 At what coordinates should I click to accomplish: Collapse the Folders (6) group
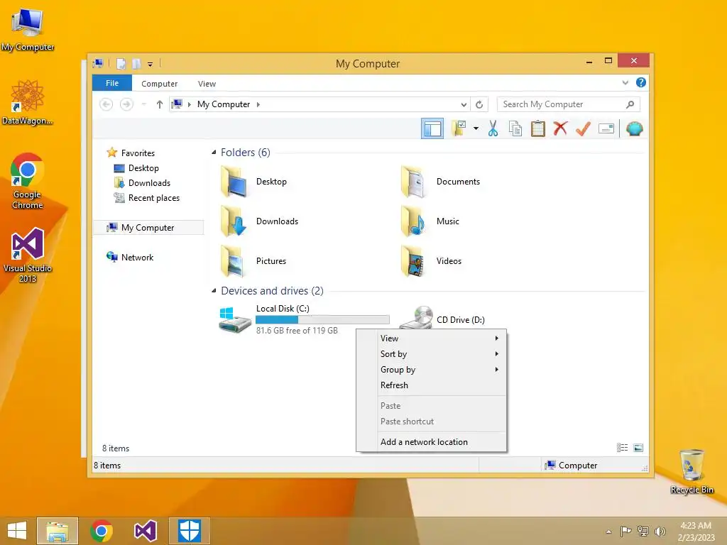[214, 152]
